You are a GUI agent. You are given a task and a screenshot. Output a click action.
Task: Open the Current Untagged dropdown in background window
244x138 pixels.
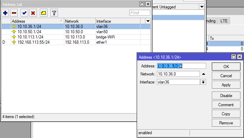[x=202, y=7]
